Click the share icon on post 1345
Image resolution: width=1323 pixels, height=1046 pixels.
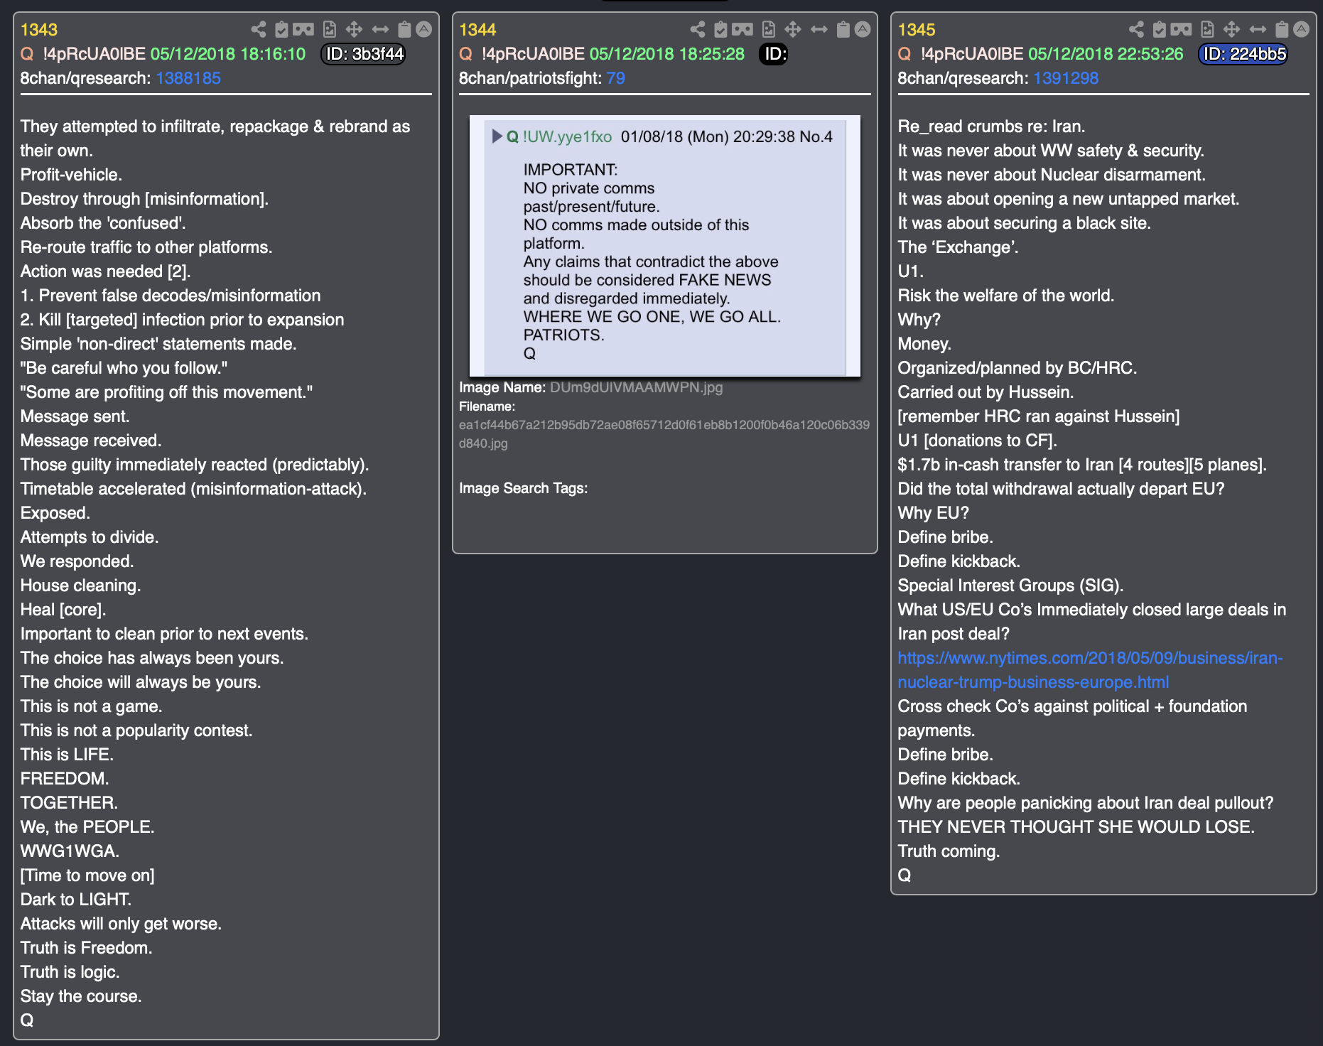[1136, 29]
